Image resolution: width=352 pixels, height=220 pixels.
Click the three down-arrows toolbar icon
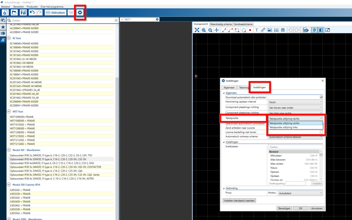click(276, 30)
